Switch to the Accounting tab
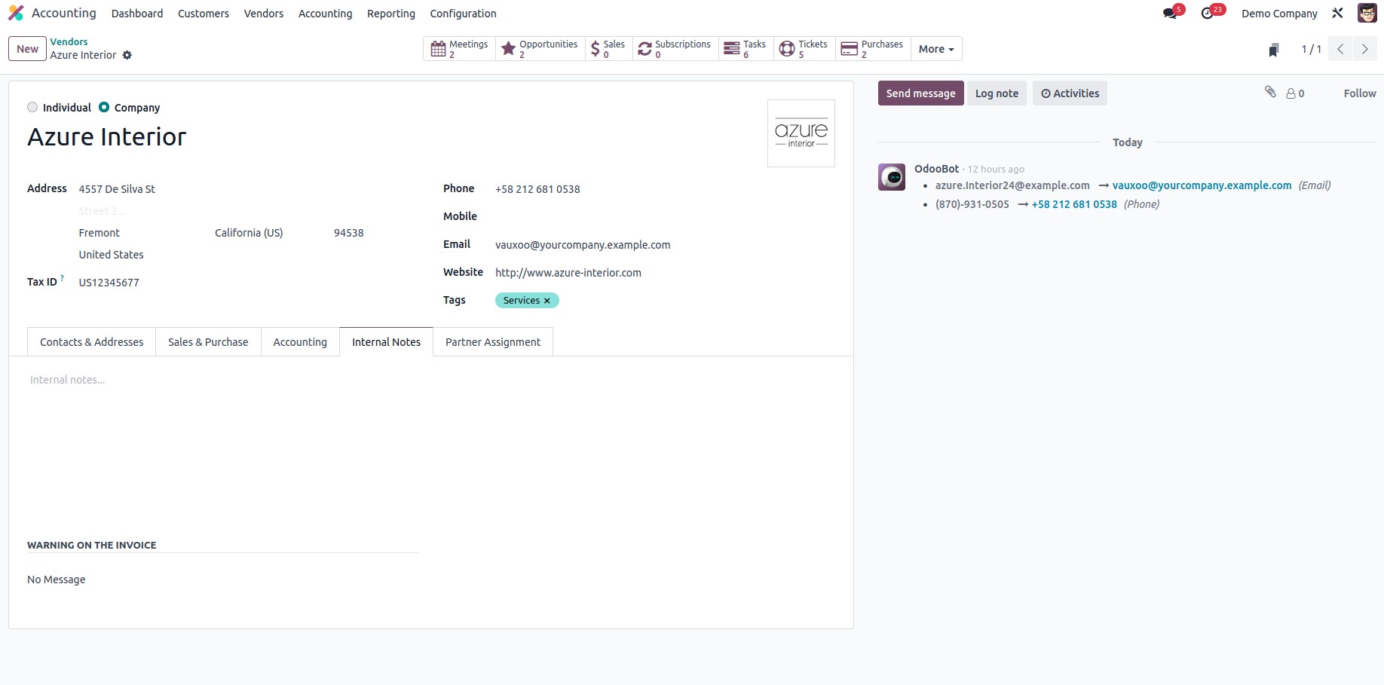Screen dimensions: 1384x685 pos(300,342)
